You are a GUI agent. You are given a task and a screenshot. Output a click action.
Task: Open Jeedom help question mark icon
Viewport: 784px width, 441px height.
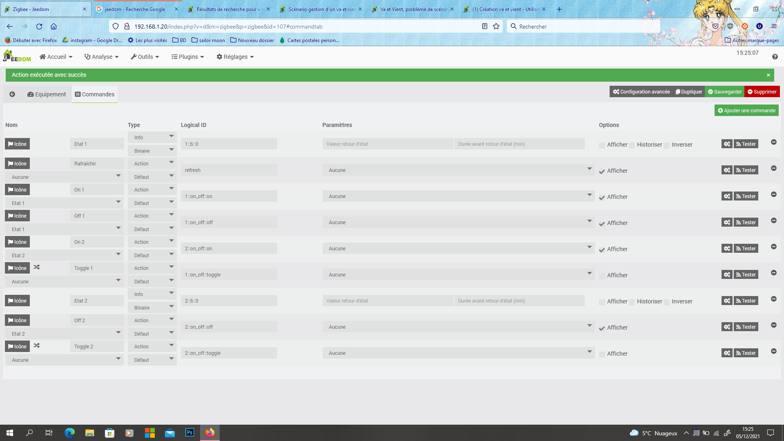(x=775, y=57)
